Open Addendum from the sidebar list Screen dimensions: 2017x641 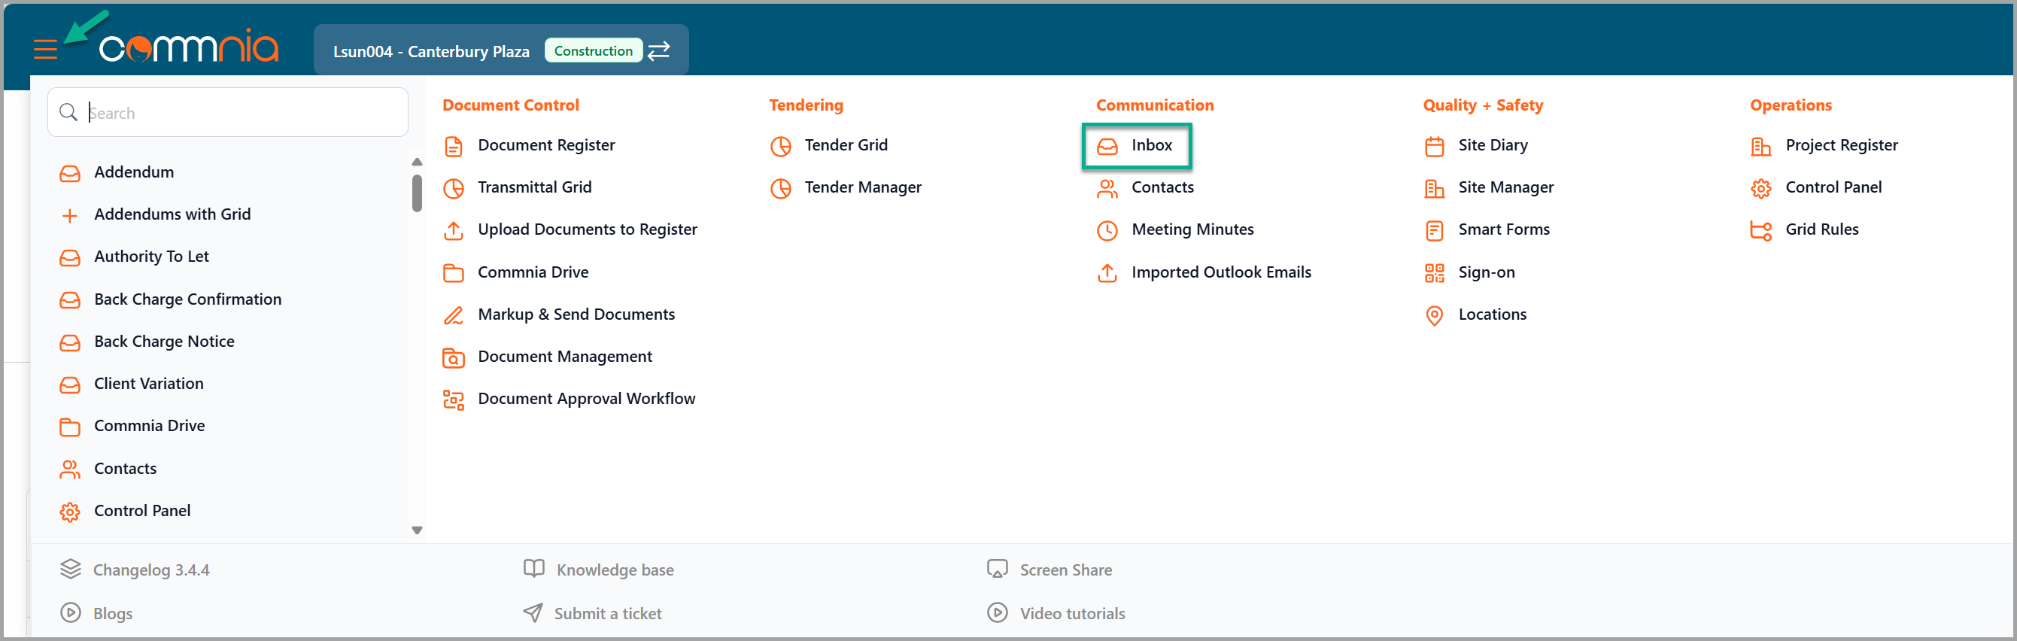tap(134, 172)
